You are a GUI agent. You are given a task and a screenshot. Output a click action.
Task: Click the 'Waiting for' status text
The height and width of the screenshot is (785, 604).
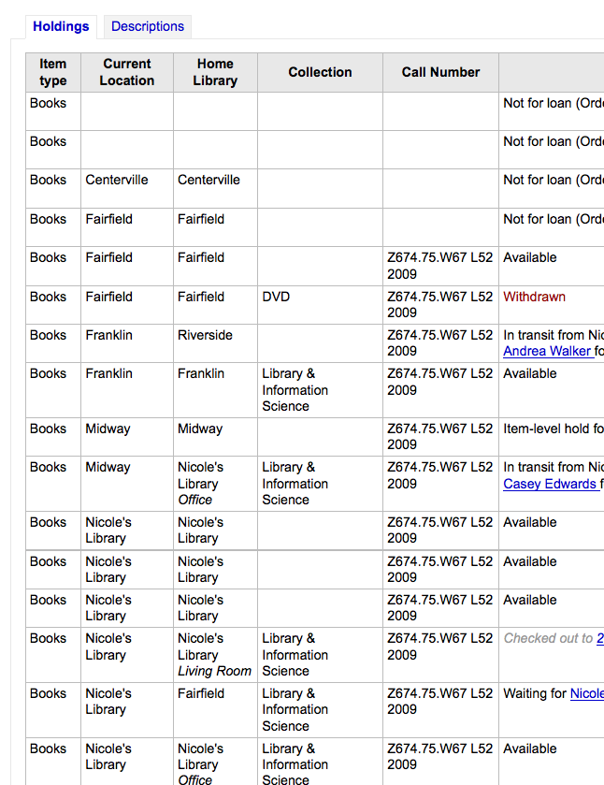pyautogui.click(x=535, y=693)
